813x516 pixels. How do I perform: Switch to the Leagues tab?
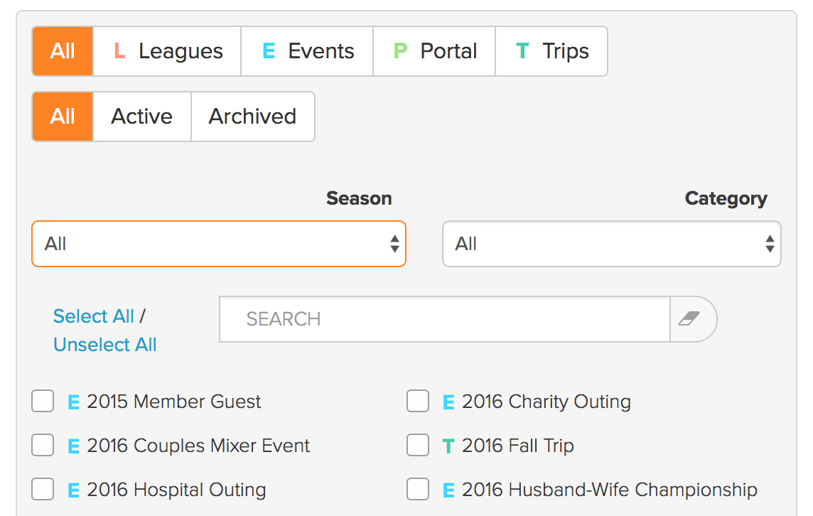pos(167,51)
